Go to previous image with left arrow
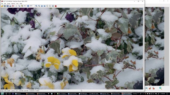The height and width of the screenshot is (95, 170). click(x=42, y=6)
